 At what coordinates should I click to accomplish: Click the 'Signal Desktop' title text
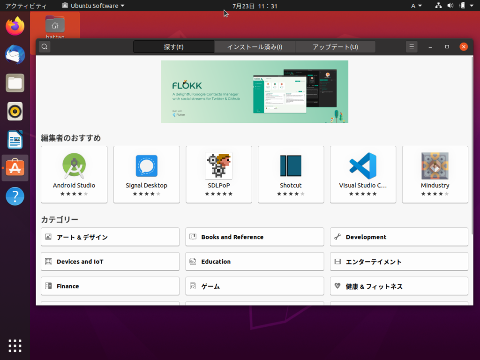[146, 185]
